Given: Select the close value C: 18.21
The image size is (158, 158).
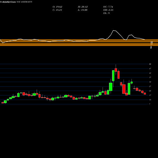Looking at the screenshot, I should click(57, 10).
